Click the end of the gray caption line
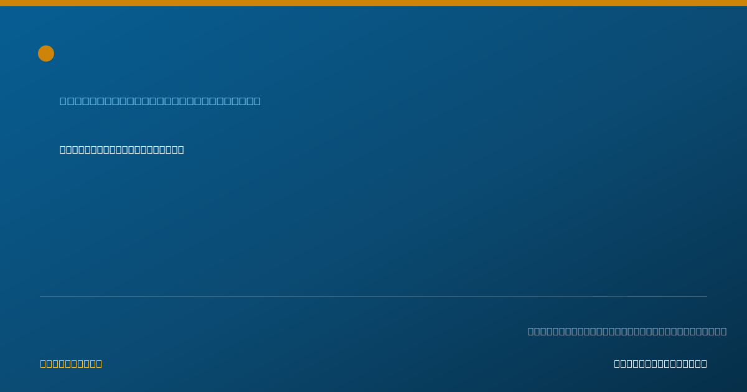This screenshot has height=392, width=747. [723, 331]
